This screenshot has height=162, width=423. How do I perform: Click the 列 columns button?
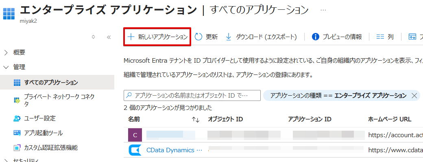[x=385, y=37]
